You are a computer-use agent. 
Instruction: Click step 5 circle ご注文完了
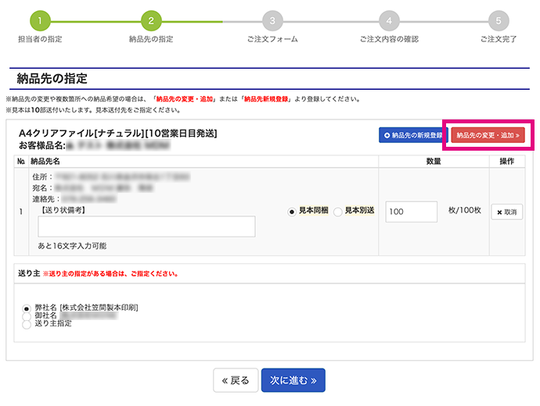(x=499, y=20)
